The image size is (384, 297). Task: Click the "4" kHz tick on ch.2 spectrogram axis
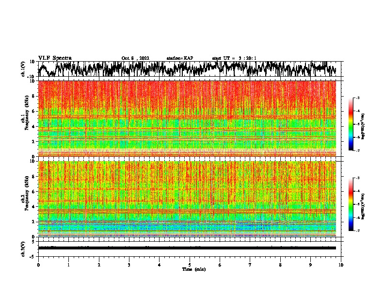point(33,207)
